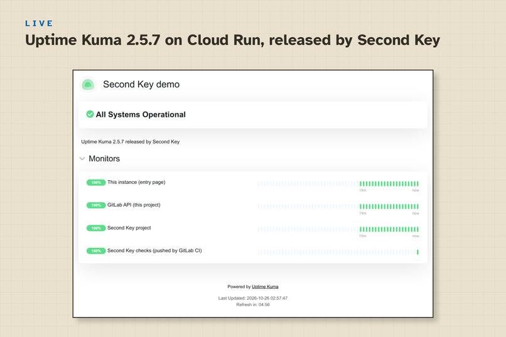Viewport: 506px width, 337px height.
Task: Click the single green heartbeat of Second Key checks
Action: 417,252
